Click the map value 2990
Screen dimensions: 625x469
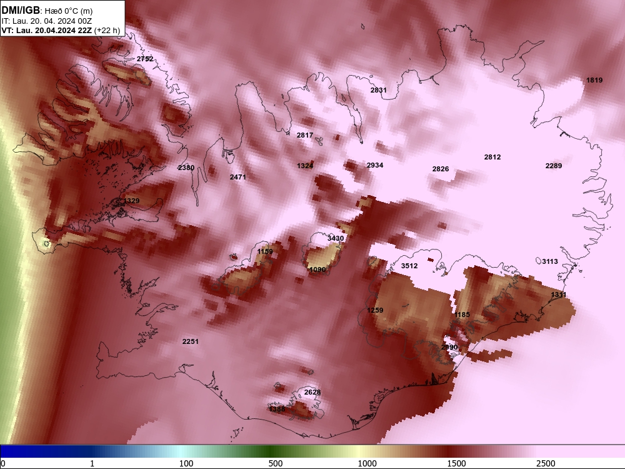[449, 347]
